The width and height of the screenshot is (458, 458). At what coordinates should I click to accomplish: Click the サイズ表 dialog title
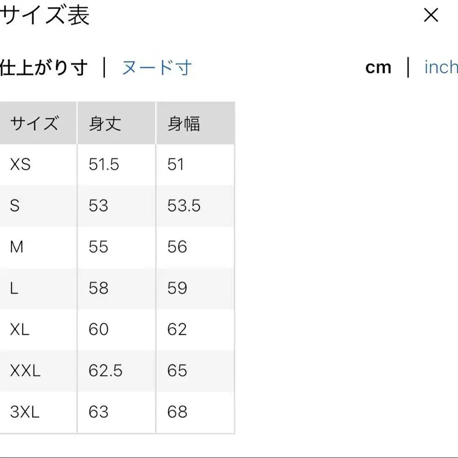45,16
